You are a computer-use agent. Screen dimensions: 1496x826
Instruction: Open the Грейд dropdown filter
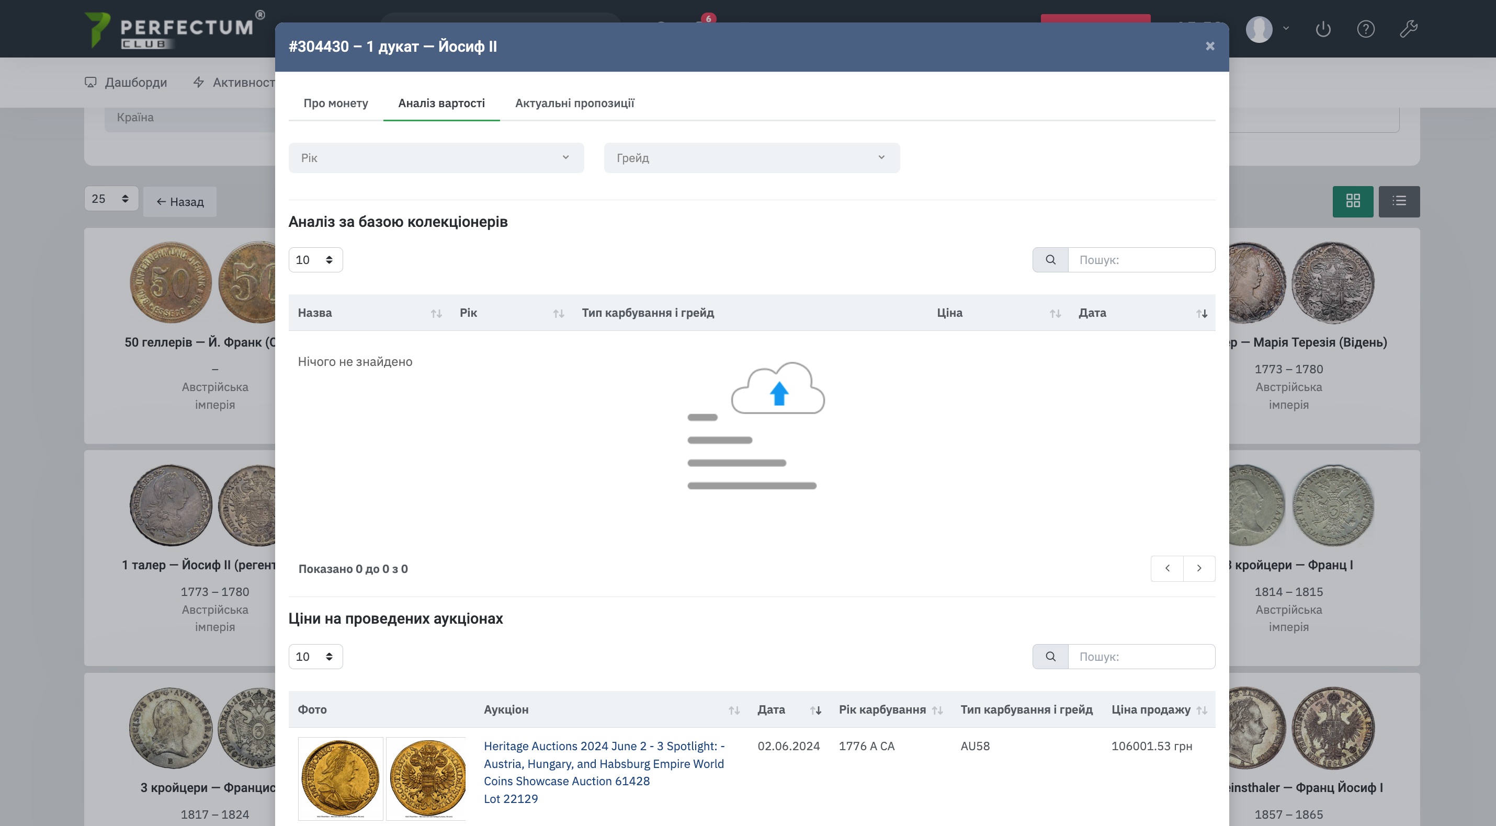coord(751,158)
